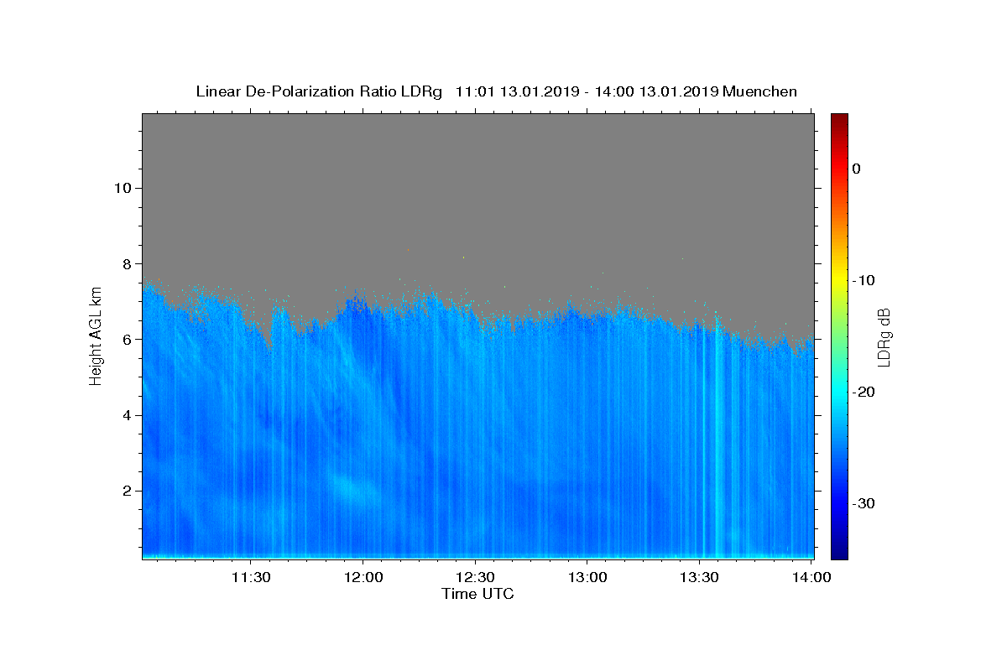Click the 13:30 time tick label
The width and height of the screenshot is (1007, 671).
[x=700, y=577]
